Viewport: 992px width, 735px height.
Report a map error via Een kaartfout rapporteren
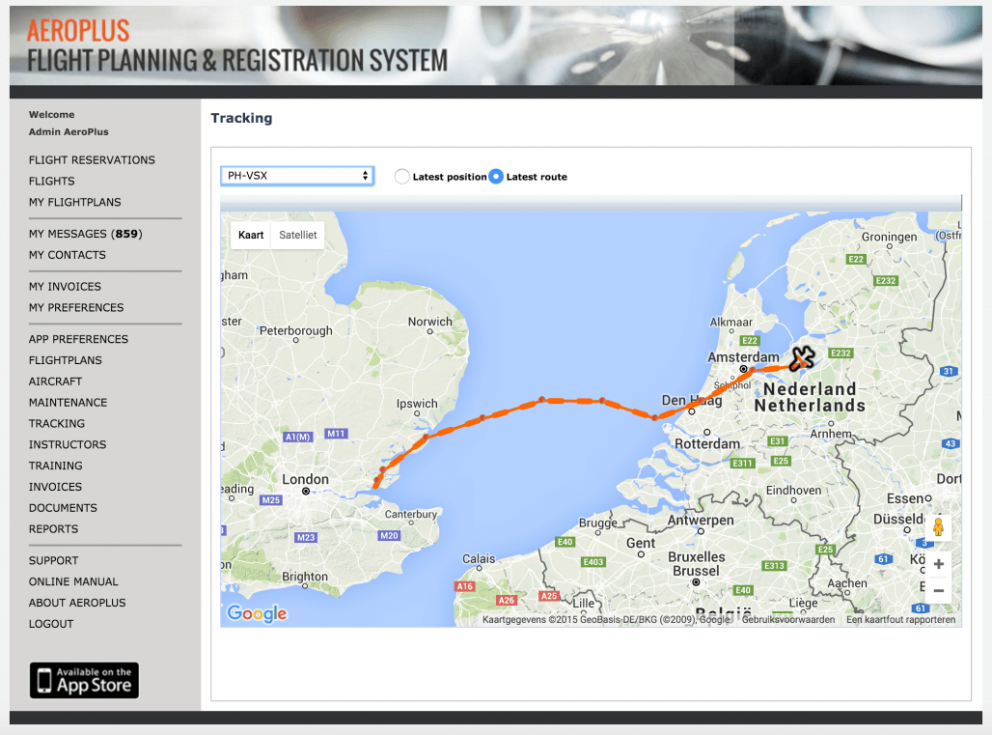893,619
